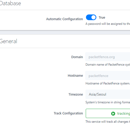The image size is (130, 125).
Task: Click the Automatic Configuration label
Action: (x=64, y=19)
